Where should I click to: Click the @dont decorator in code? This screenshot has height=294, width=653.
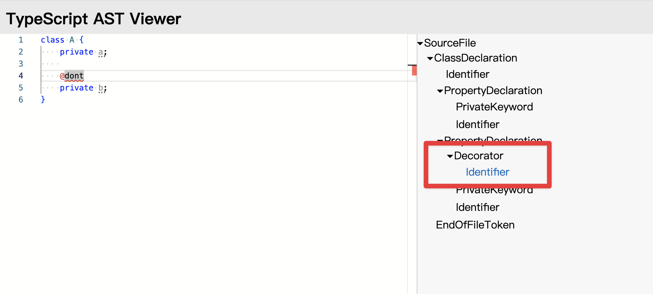72,76
